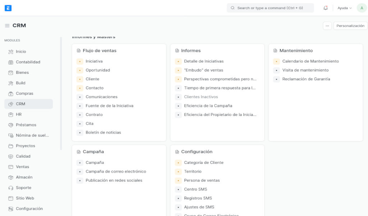
Task: Open Calendario de Mantenimiento
Action: tap(310, 61)
